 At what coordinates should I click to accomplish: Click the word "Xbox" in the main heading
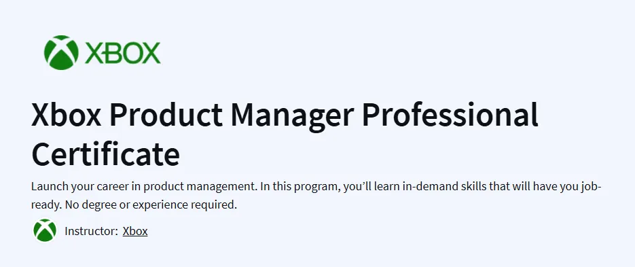[67, 115]
